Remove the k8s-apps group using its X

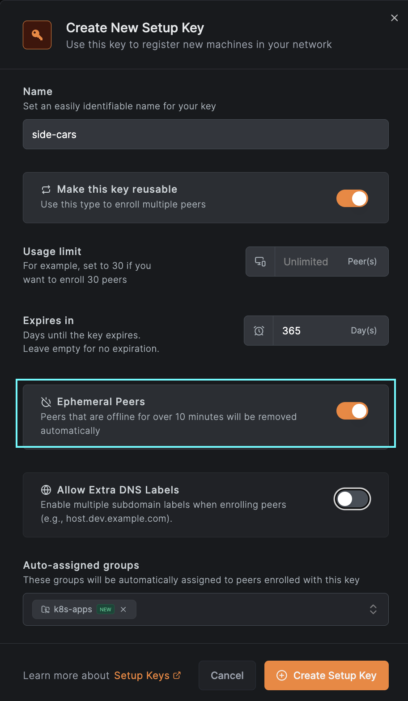(123, 609)
